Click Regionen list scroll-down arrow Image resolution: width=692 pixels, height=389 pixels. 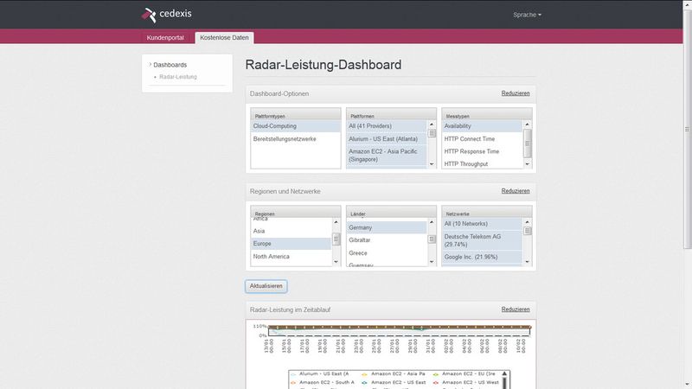tap(336, 262)
